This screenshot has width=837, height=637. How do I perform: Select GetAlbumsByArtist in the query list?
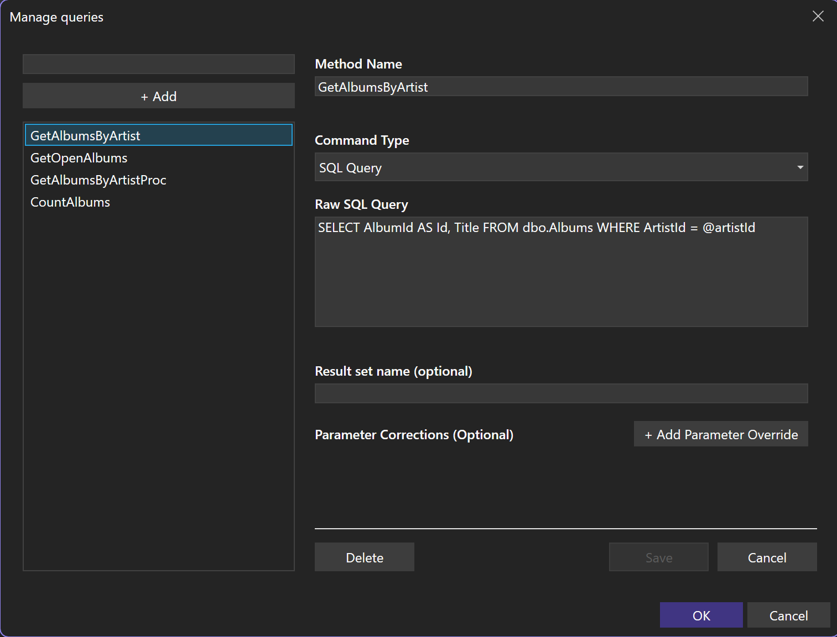(159, 135)
